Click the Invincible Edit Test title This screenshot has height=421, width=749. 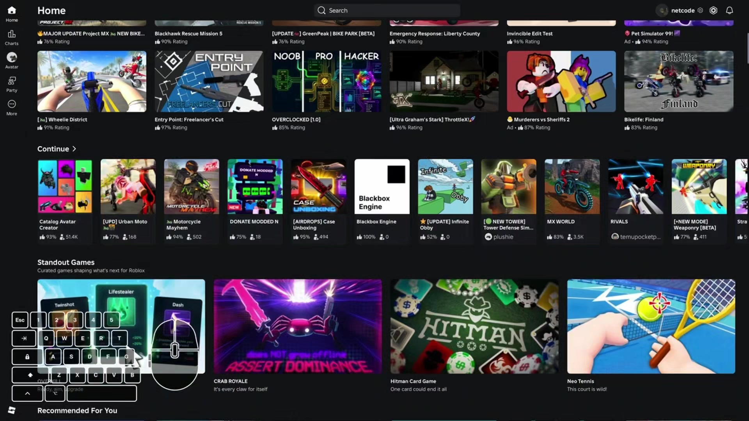coord(530,34)
